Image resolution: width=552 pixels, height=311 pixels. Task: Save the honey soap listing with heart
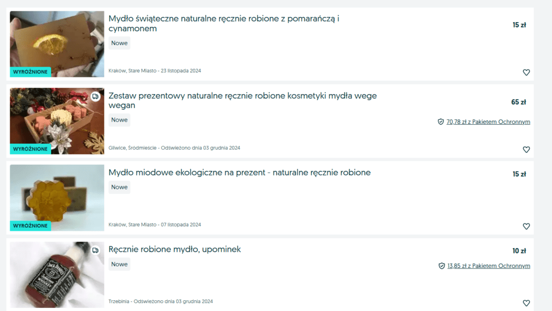coord(526,227)
